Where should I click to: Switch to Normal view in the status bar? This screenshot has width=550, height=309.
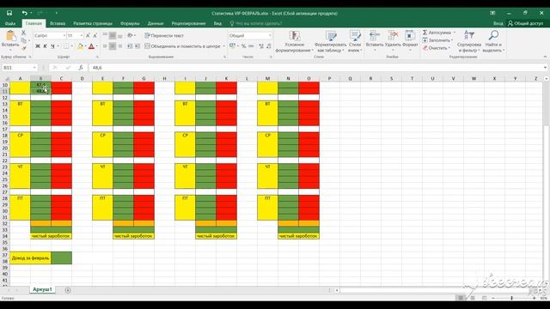coord(461,298)
